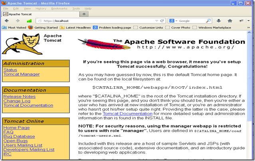The image size is (255, 161).
Task: Open the Tomcat Online Home Page link
Action: click(x=16, y=128)
